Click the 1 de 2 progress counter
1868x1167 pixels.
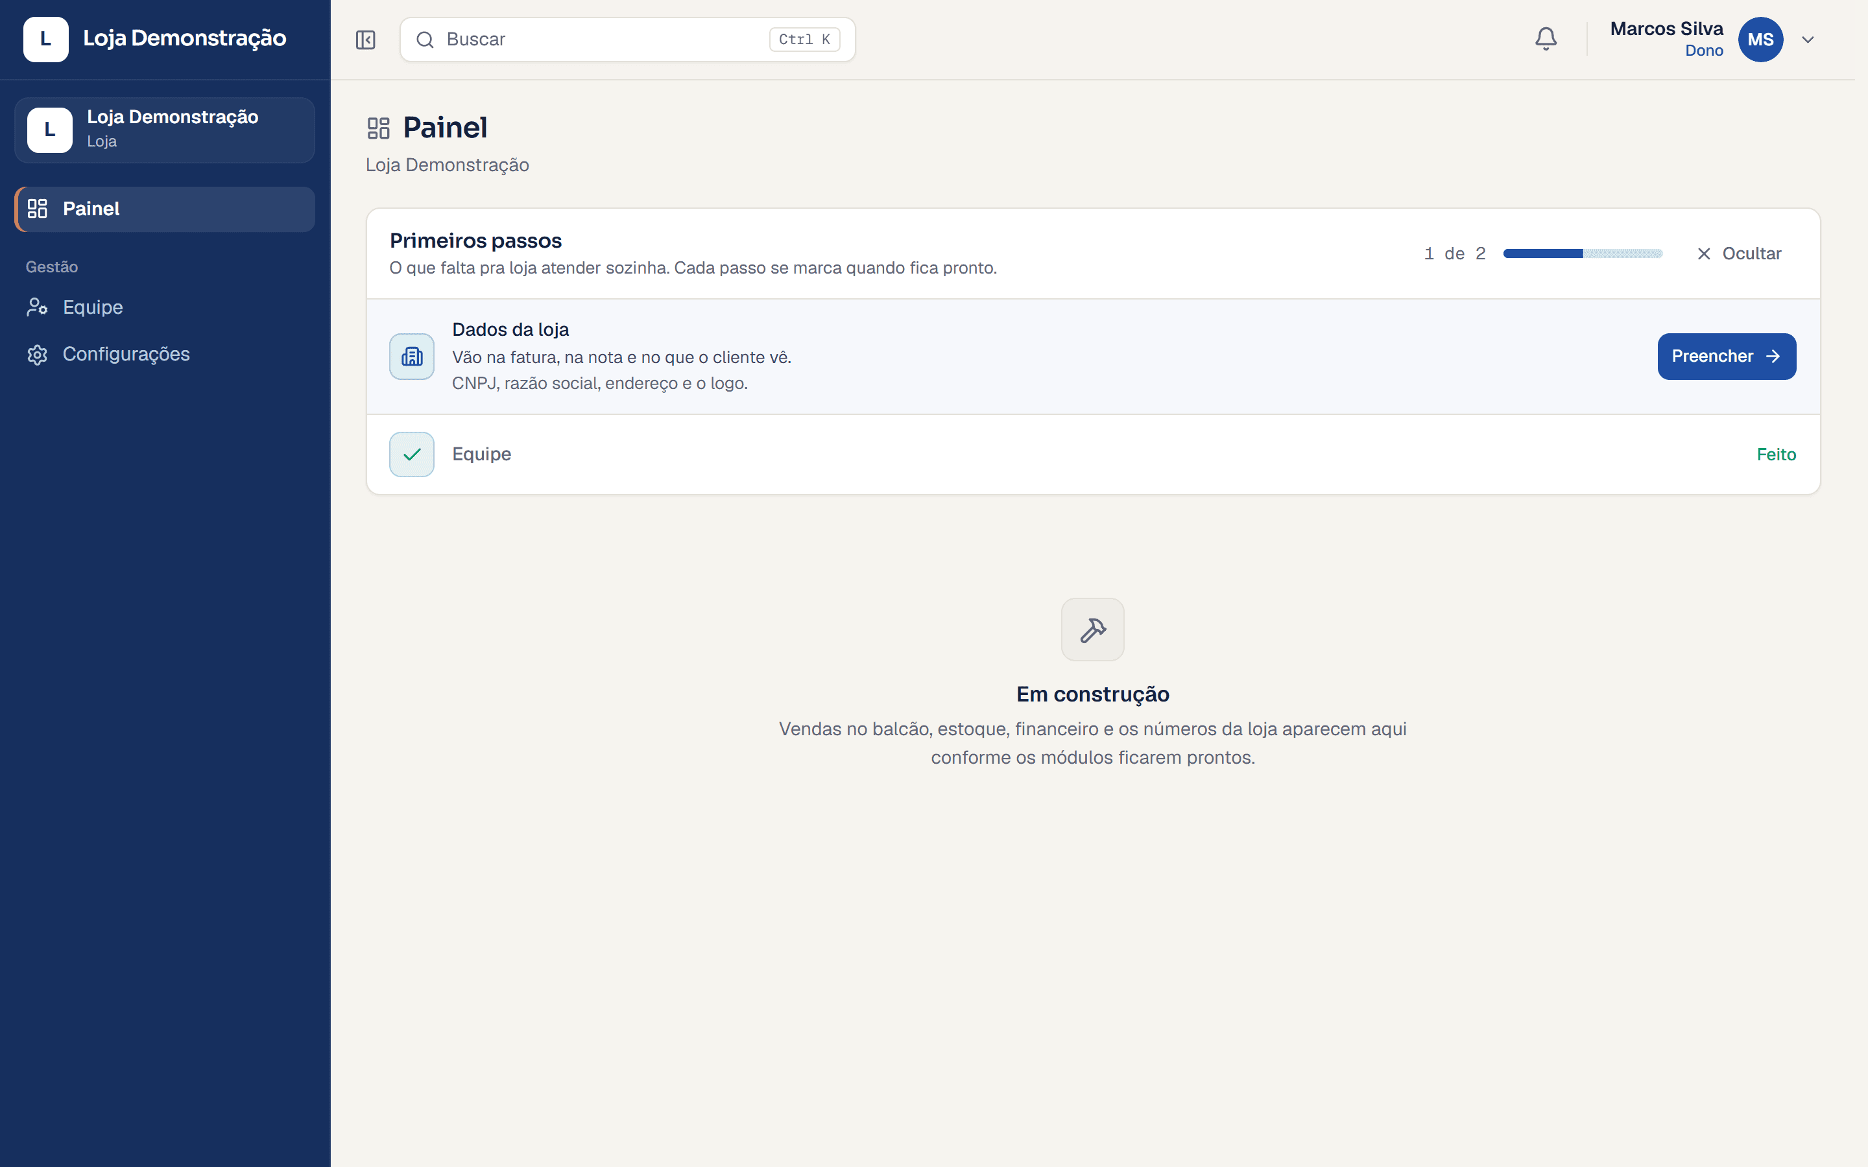click(1454, 254)
